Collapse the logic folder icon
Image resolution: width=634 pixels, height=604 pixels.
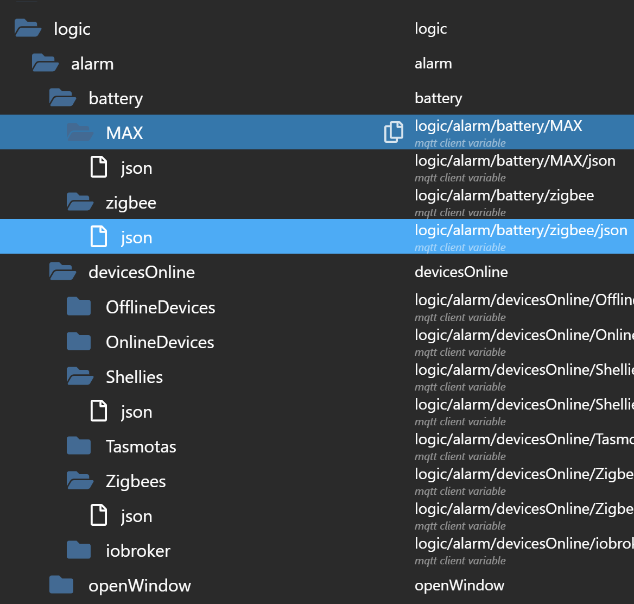point(27,28)
